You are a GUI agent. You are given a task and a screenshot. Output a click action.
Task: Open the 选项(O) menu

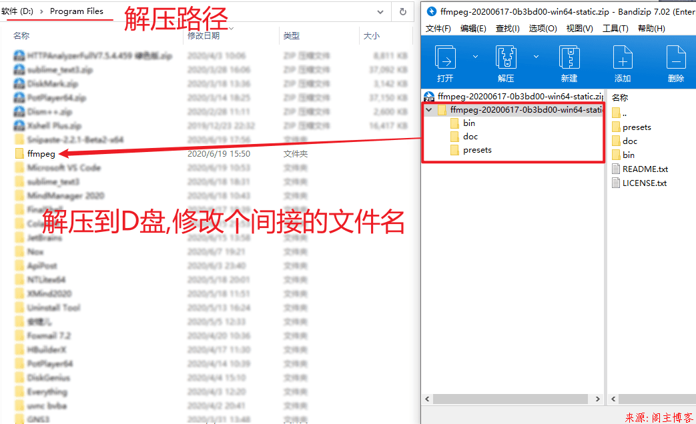543,29
